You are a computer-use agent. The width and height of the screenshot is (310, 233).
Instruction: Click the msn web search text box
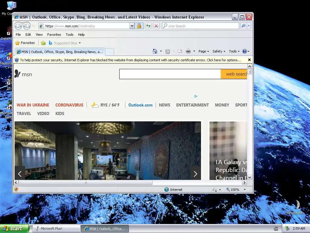(170, 74)
